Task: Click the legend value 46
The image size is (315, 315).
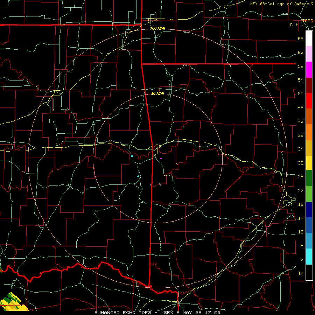Action: [x=301, y=108]
